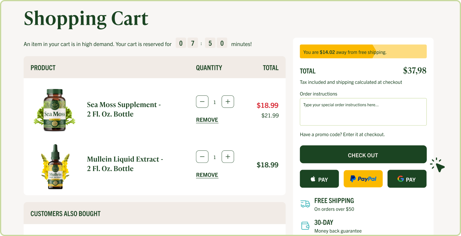
Task: Increase Sea Moss Supplement quantity with plus
Action: [228, 102]
